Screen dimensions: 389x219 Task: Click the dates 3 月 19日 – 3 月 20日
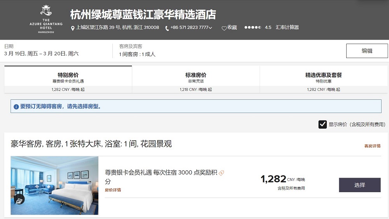tap(41, 54)
